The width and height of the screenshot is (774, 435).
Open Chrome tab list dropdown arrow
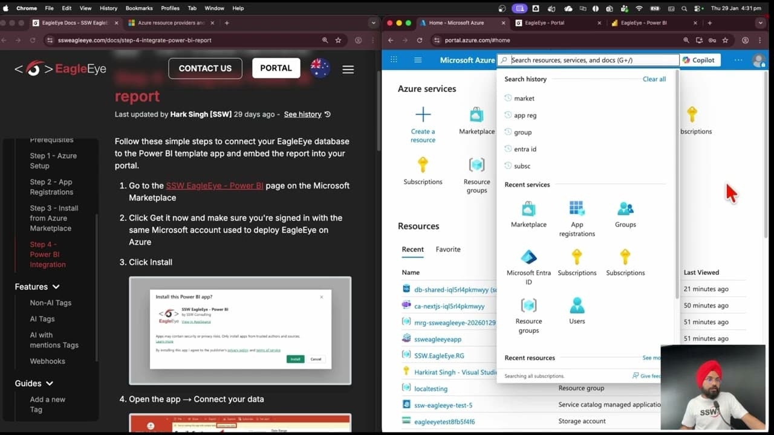(x=373, y=23)
